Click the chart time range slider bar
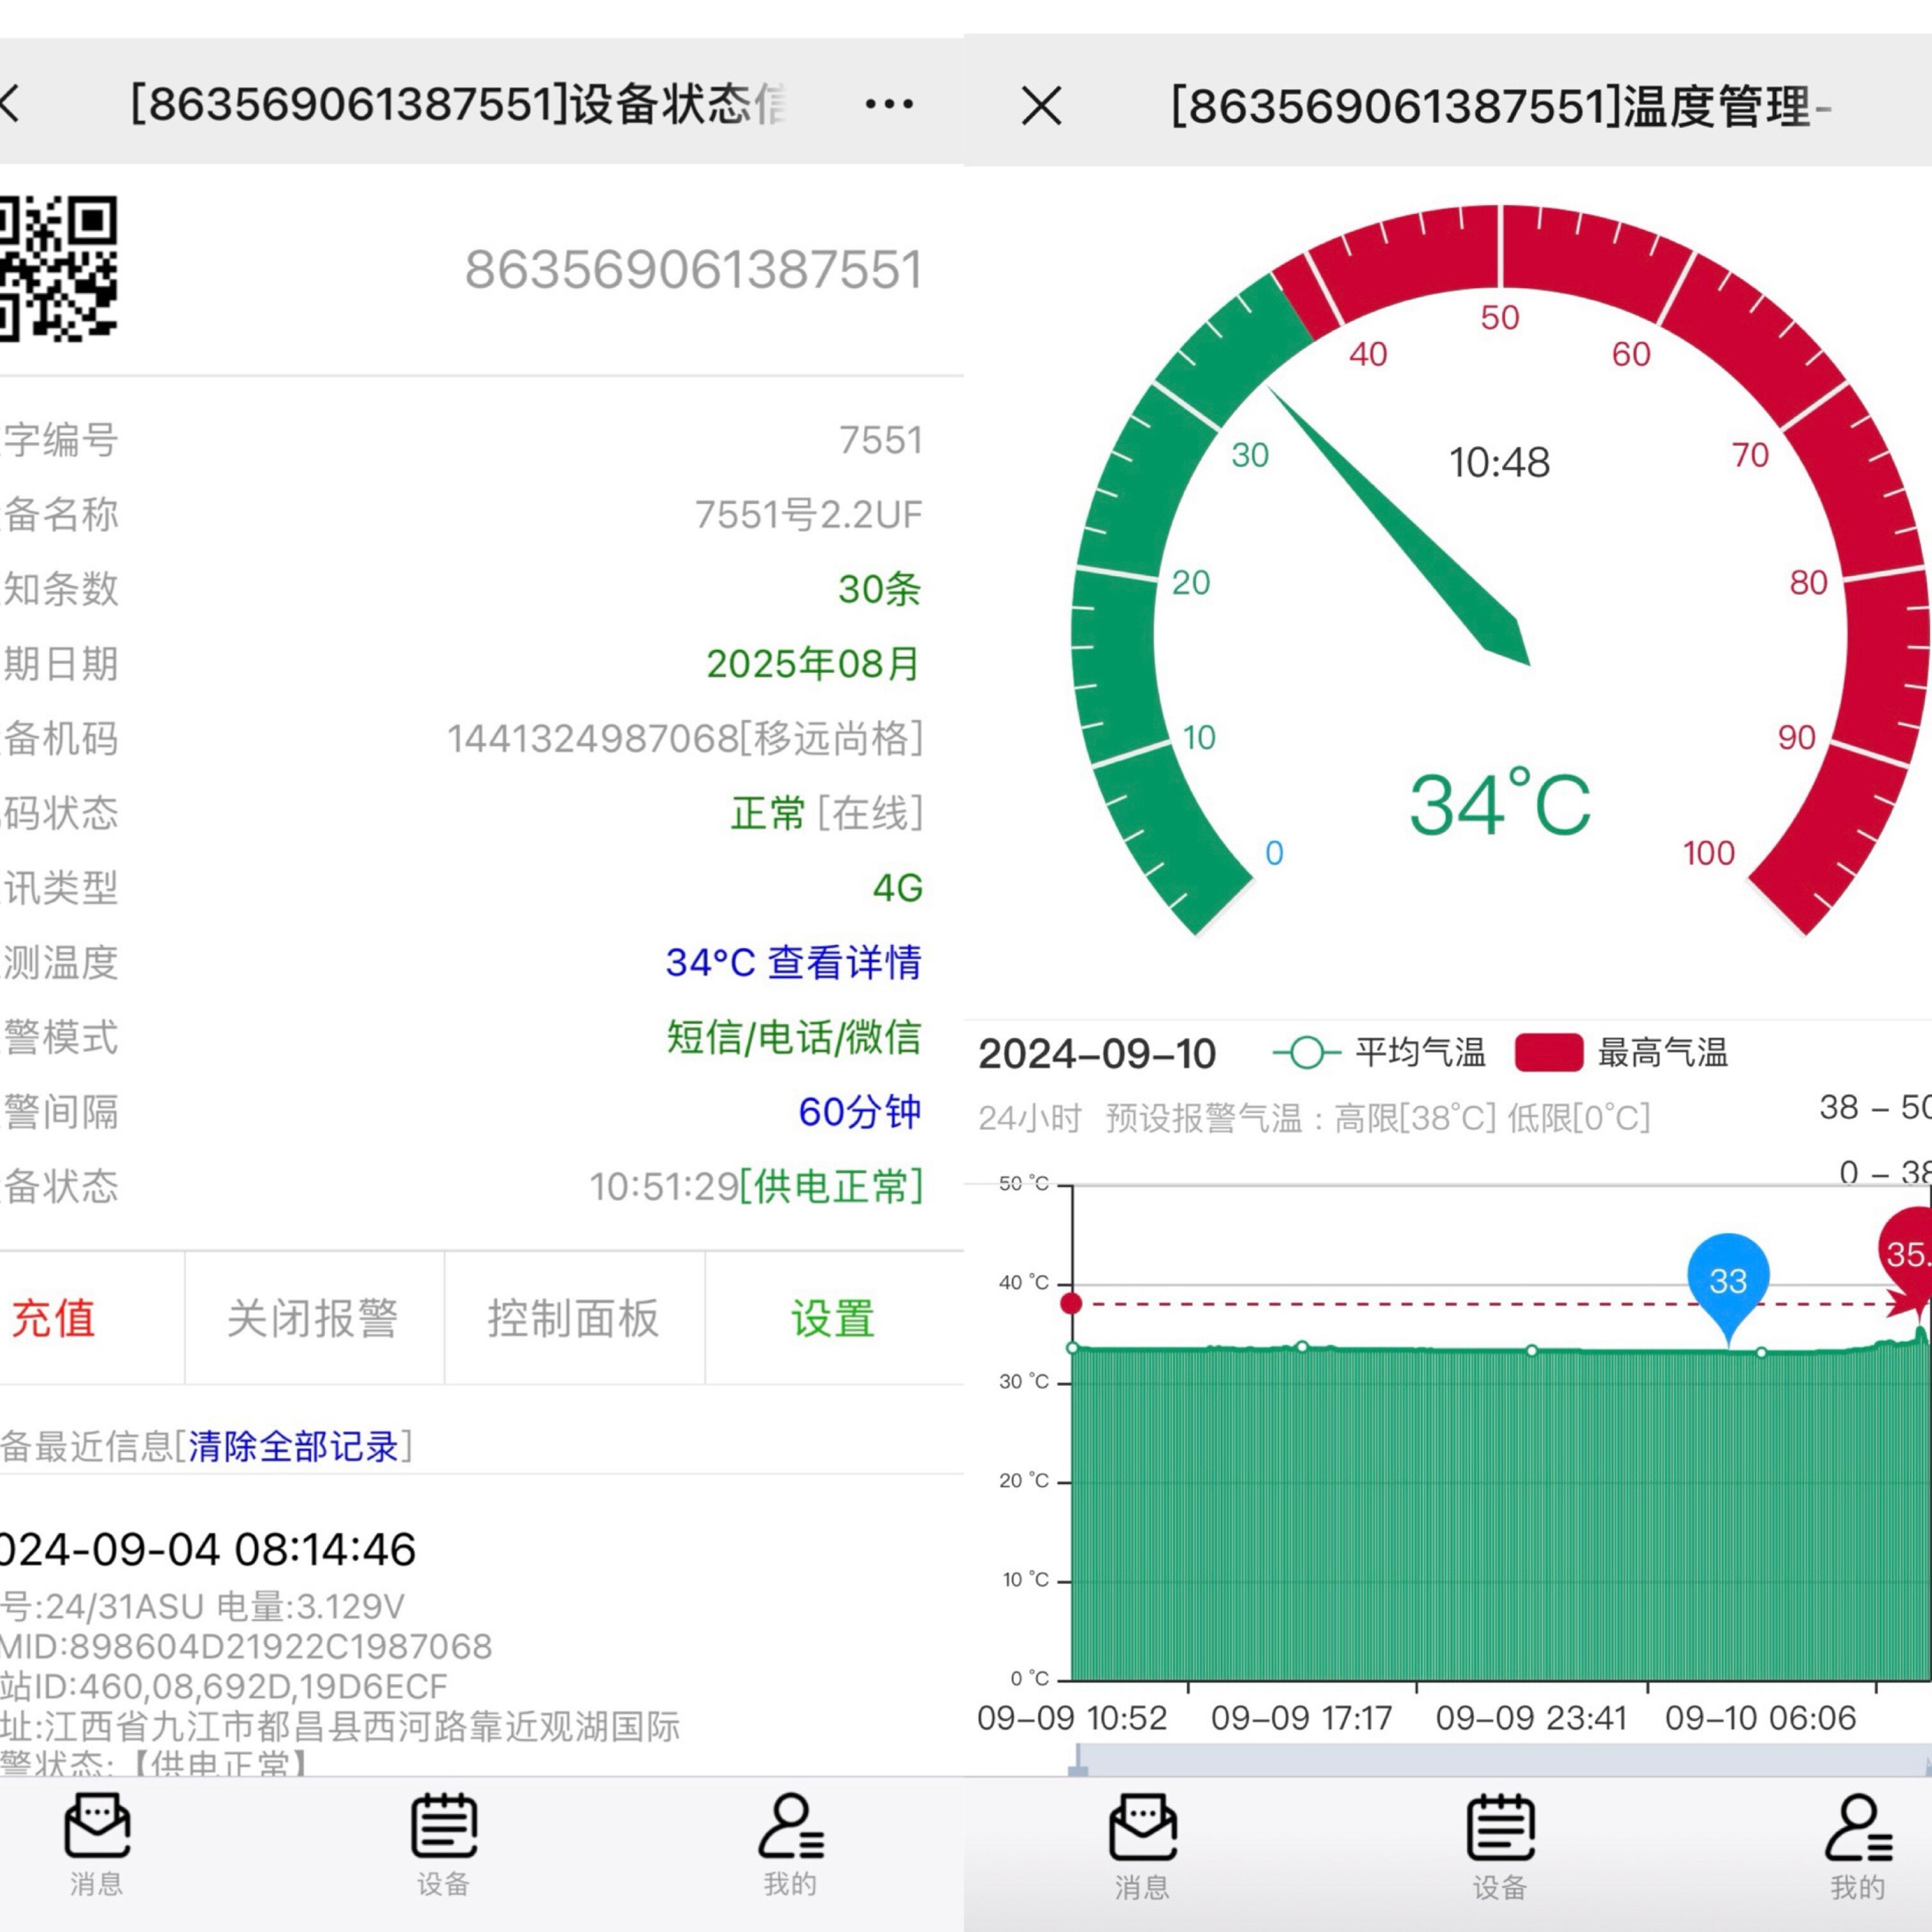 (x=1500, y=1759)
